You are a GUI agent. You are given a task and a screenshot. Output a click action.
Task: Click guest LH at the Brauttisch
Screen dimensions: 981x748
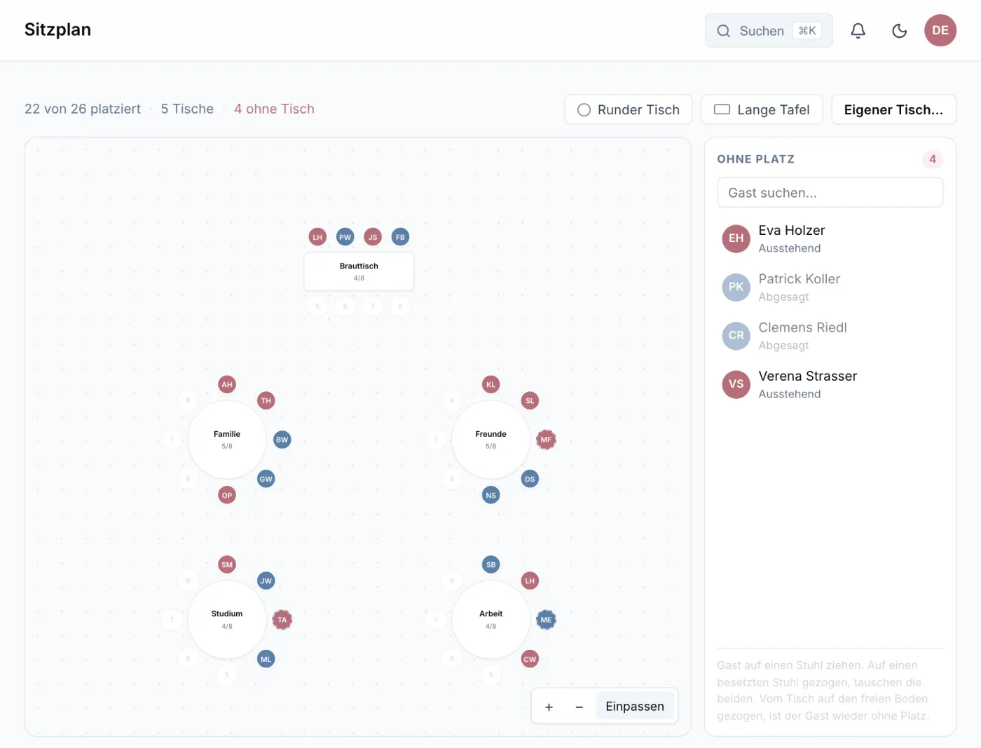(317, 237)
